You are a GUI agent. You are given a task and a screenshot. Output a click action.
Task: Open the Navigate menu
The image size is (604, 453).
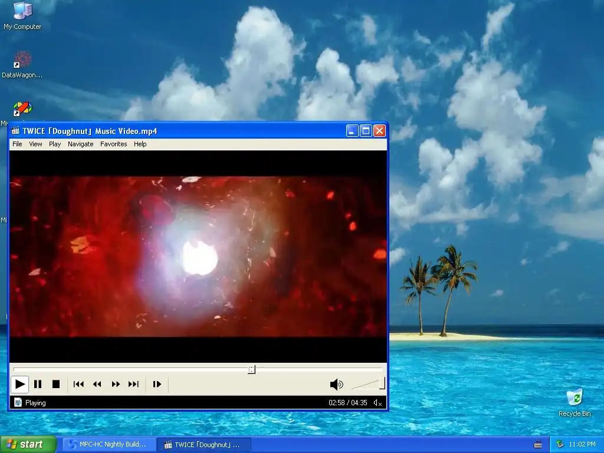(80, 144)
